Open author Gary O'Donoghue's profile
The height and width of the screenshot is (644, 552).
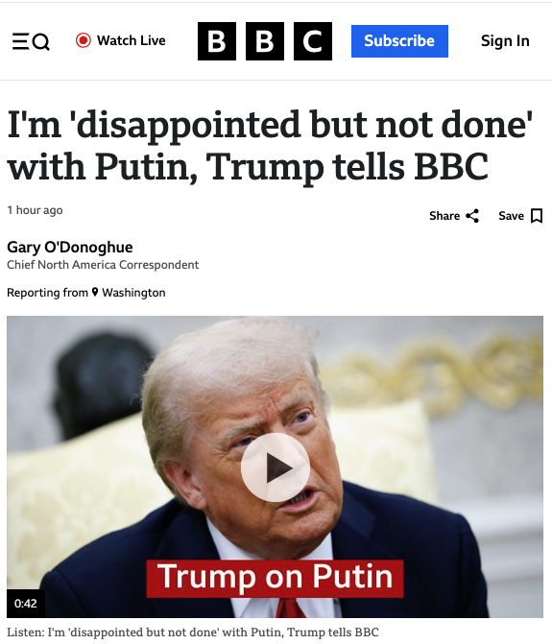point(70,248)
